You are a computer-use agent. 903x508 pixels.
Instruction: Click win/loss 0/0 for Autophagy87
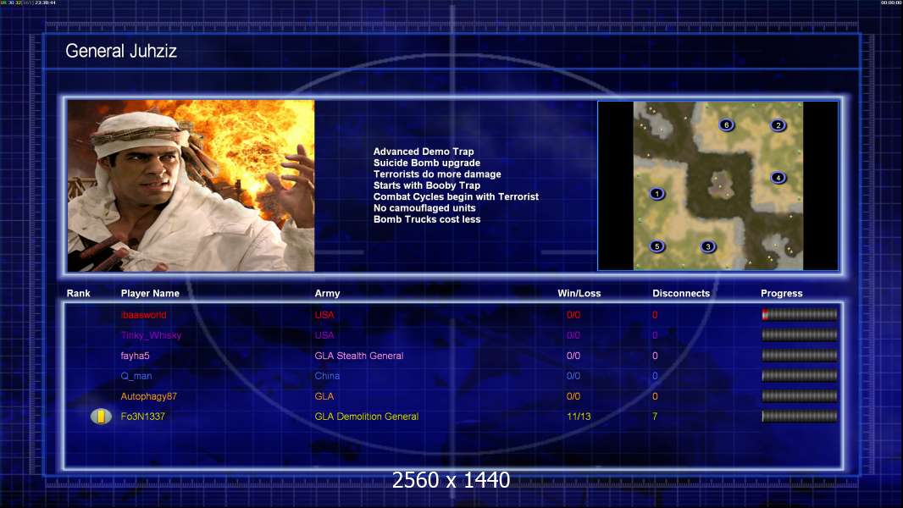573,396
